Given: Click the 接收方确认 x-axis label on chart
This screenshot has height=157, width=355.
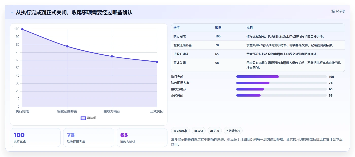Looking at the screenshot, I should pos(112,111).
